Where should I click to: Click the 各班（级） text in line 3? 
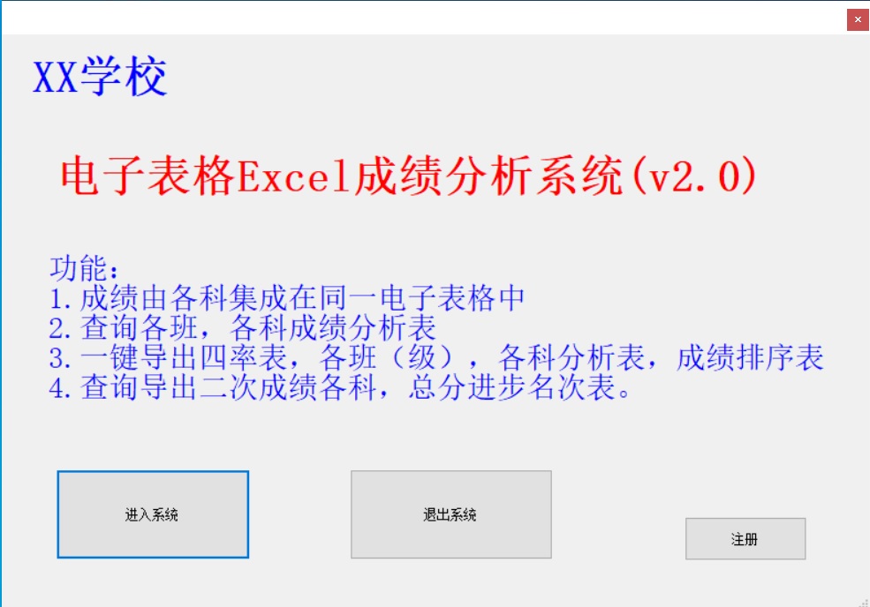[x=386, y=357]
